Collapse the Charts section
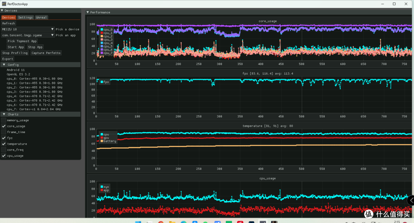This screenshot has width=414, height=223. click(x=41, y=114)
